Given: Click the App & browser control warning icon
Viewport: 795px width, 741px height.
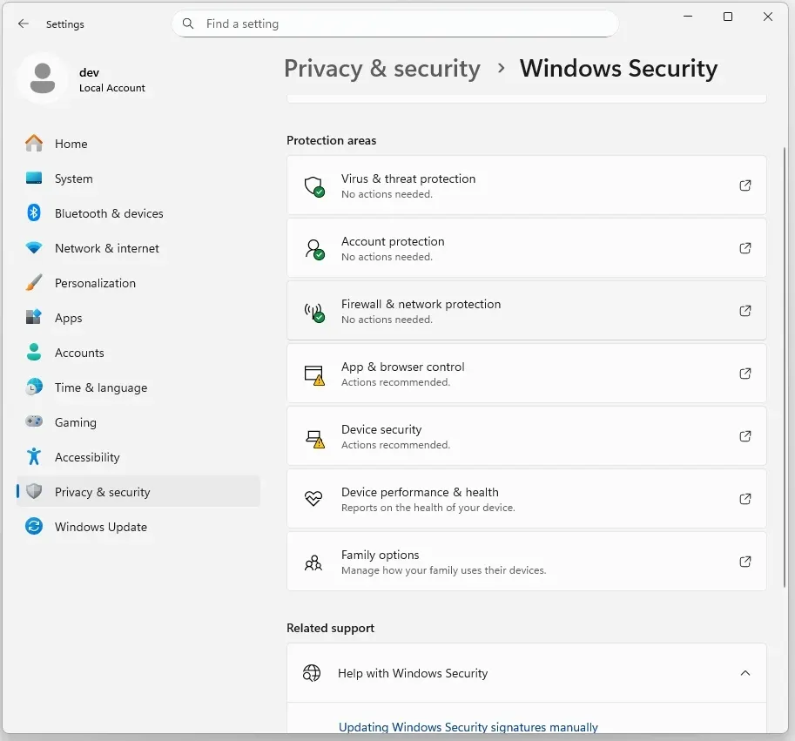Looking at the screenshot, I should click(x=314, y=375).
